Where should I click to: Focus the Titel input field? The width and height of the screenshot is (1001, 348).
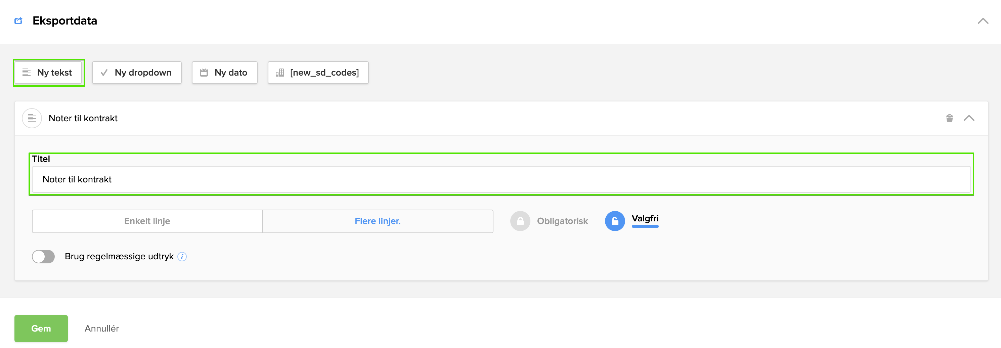501,179
